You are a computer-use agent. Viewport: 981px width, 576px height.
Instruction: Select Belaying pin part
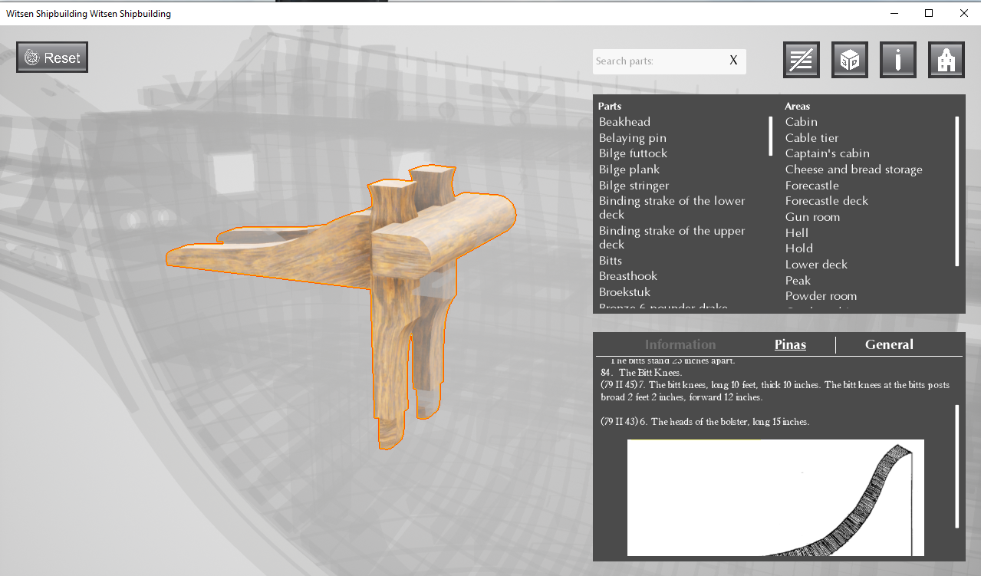click(633, 138)
